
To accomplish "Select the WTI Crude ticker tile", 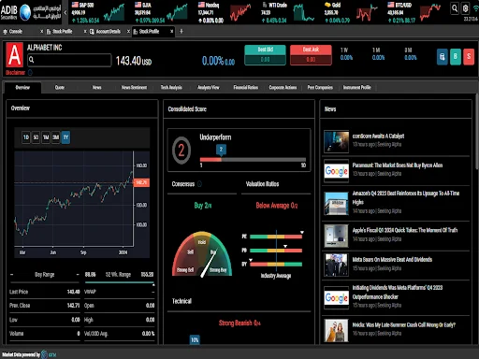I will click(287, 12).
